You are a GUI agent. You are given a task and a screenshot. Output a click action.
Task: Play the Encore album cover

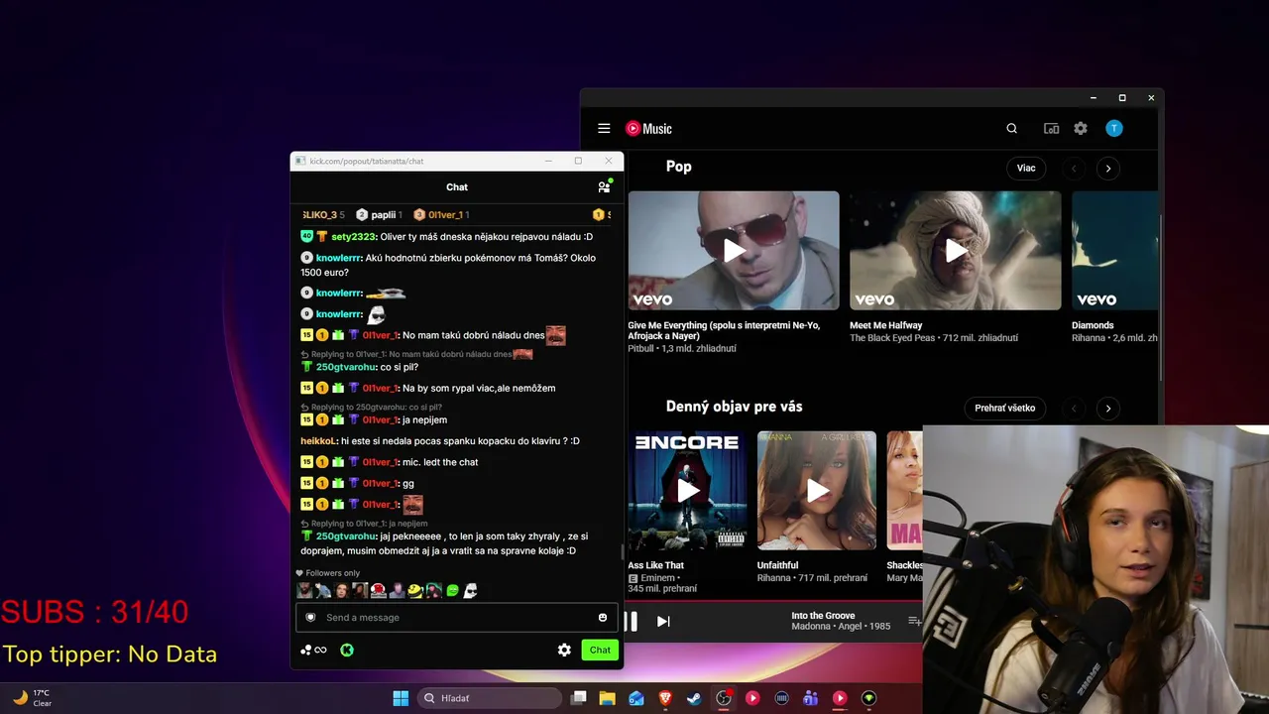(x=687, y=490)
